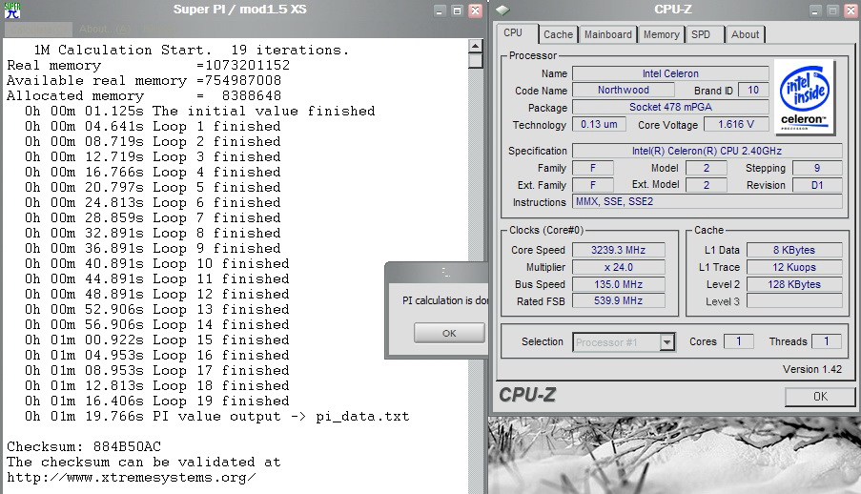The height and width of the screenshot is (494, 861).
Task: Click the Revision value D1
Action: 817,185
